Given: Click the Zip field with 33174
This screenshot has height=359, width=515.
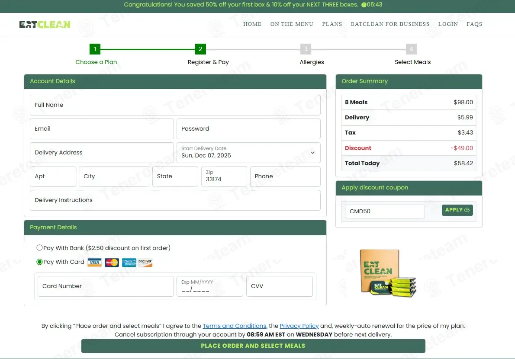Looking at the screenshot, I should click(x=224, y=176).
